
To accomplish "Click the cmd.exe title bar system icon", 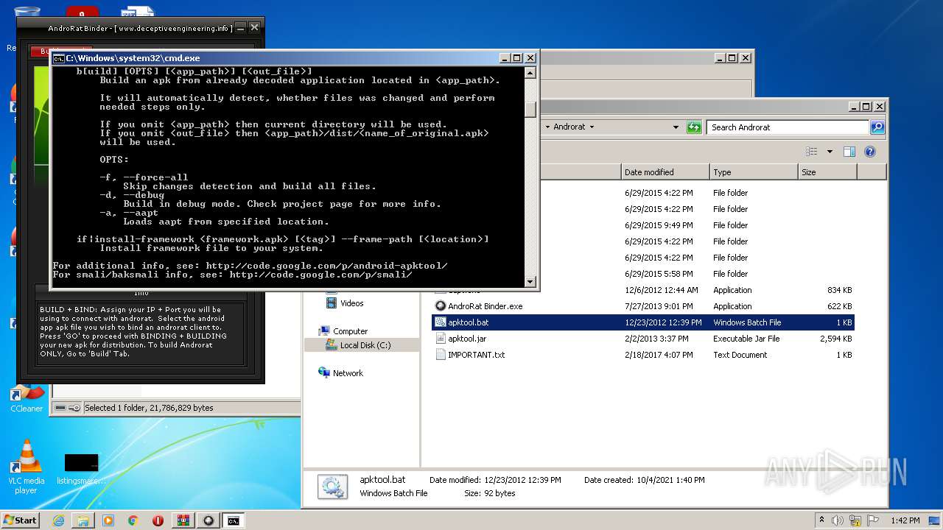I will click(x=58, y=58).
